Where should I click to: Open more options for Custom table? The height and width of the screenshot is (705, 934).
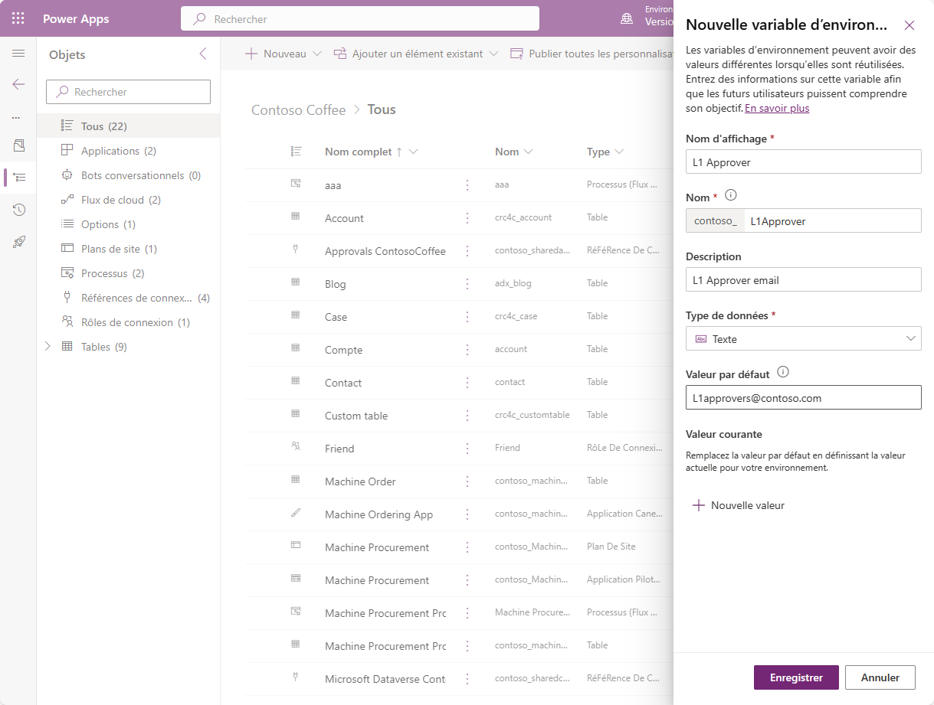point(467,416)
